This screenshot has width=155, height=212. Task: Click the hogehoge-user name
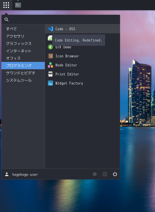25,175
